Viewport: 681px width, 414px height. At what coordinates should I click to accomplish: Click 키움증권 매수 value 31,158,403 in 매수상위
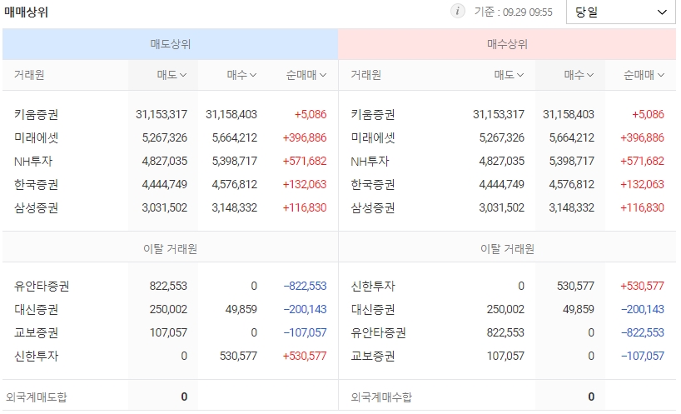(x=569, y=114)
